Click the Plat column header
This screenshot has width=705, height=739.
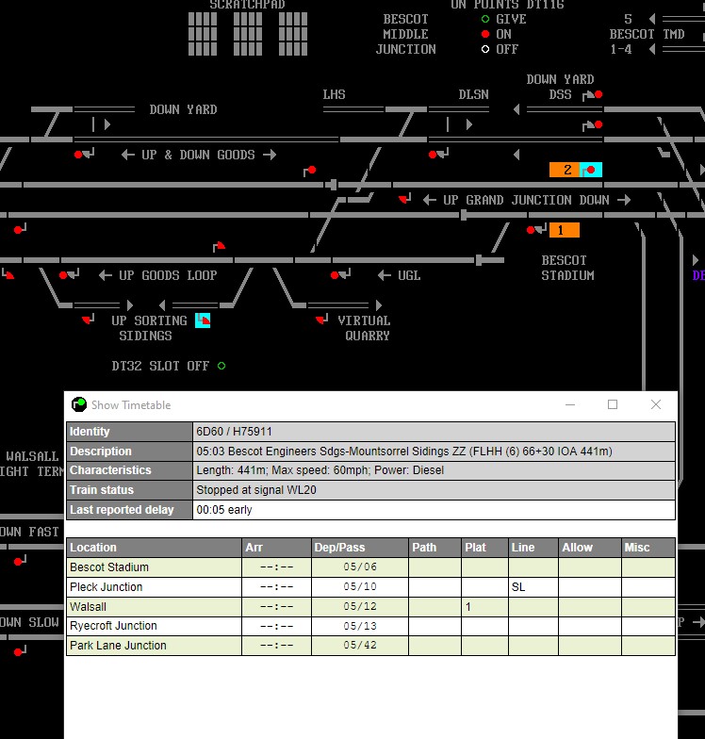(x=484, y=548)
